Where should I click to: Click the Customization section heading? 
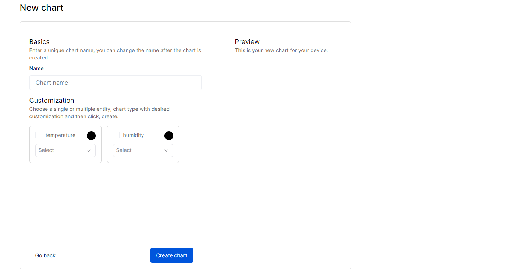[52, 101]
